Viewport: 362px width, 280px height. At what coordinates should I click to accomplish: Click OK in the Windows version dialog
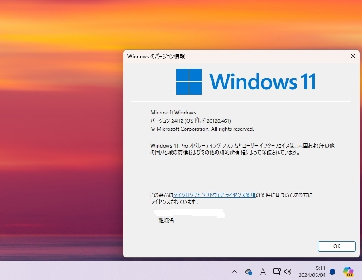(336, 246)
